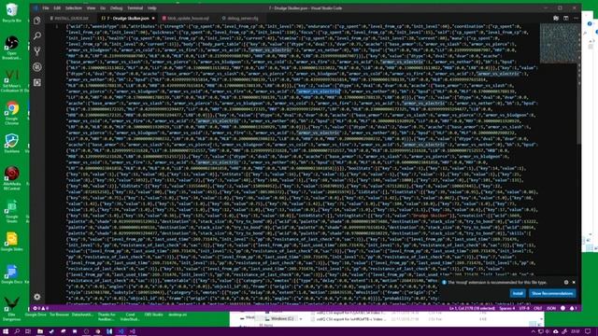Open the View menu
598x336 pixels.
[x=91, y=8]
